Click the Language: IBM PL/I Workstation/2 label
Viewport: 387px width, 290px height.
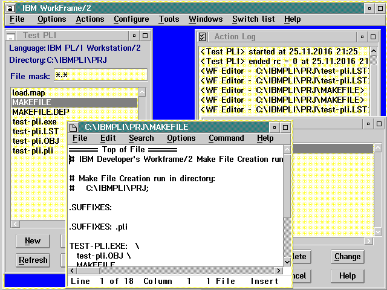click(75, 48)
